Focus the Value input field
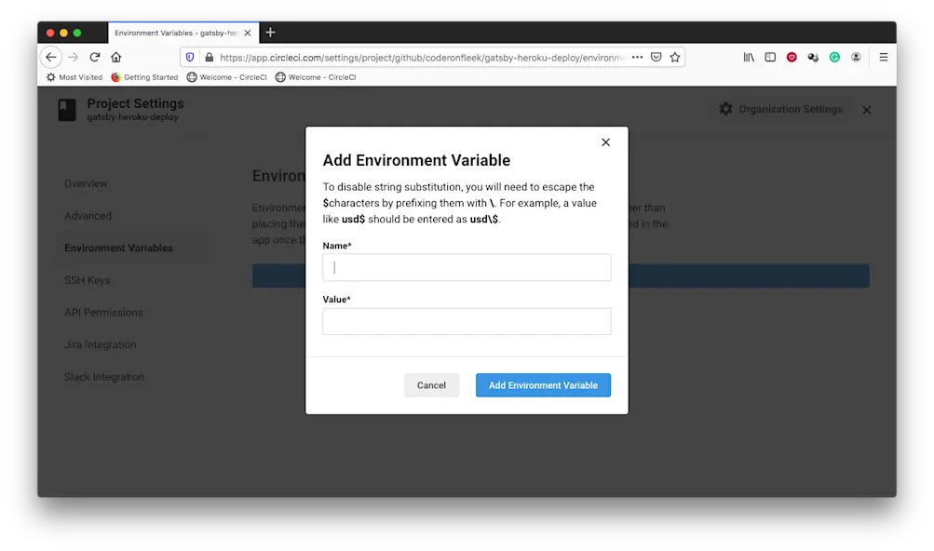This screenshot has height=551, width=934. tap(467, 322)
